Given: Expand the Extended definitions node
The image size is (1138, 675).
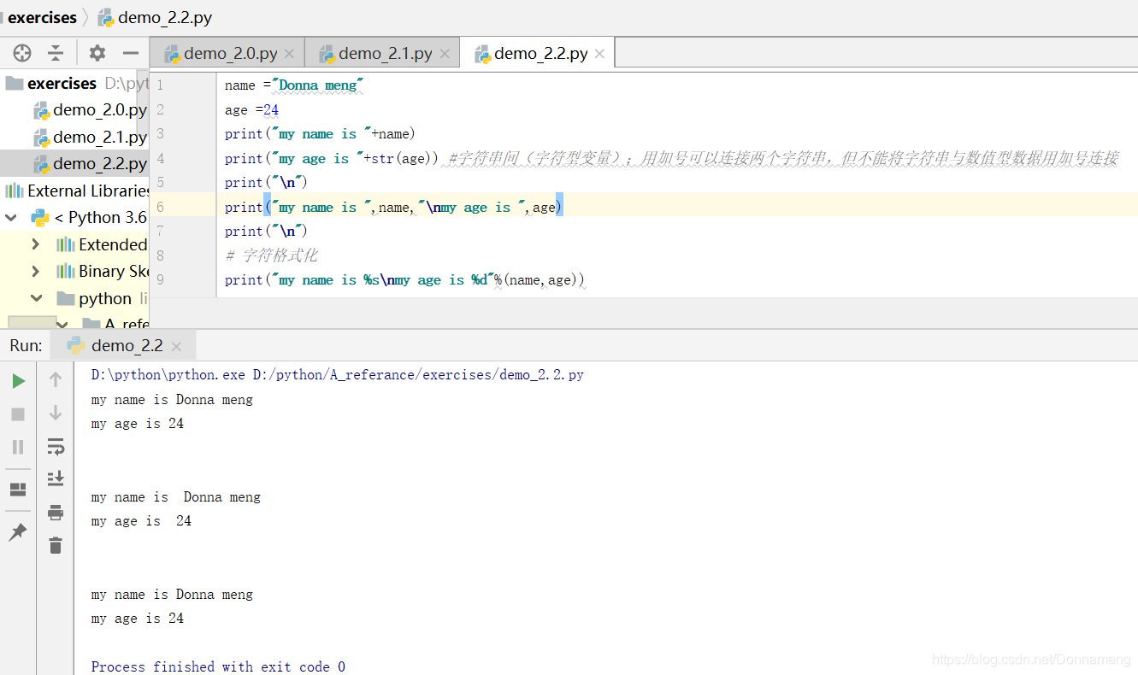Looking at the screenshot, I should (35, 244).
